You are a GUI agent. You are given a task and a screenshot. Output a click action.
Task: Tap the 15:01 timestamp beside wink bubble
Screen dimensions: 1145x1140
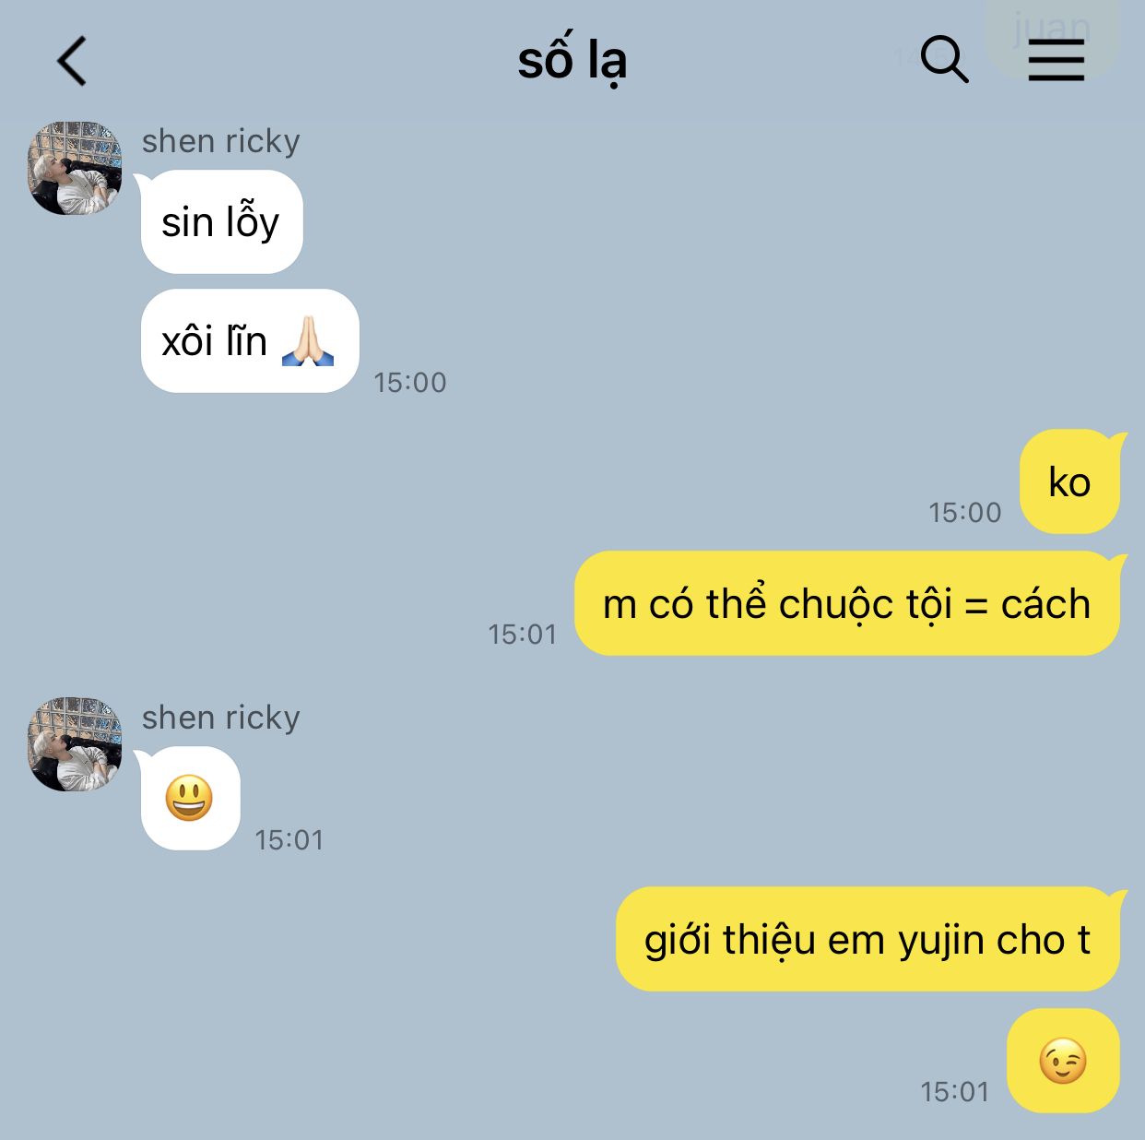pyautogui.click(x=955, y=1092)
